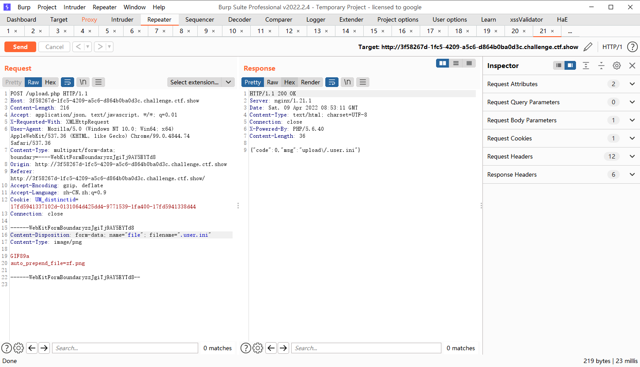
Task: Open overflow tabs ellipsis button
Action: 570,31
